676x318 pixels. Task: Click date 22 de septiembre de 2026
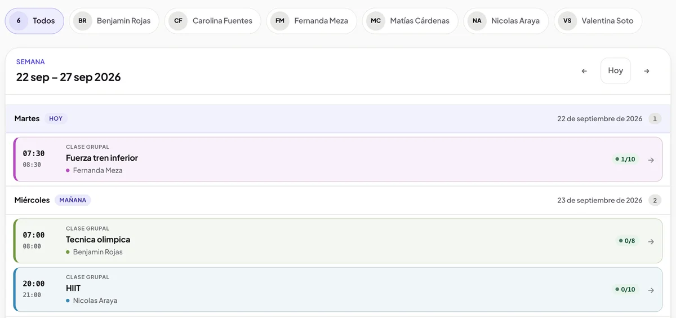tap(600, 119)
